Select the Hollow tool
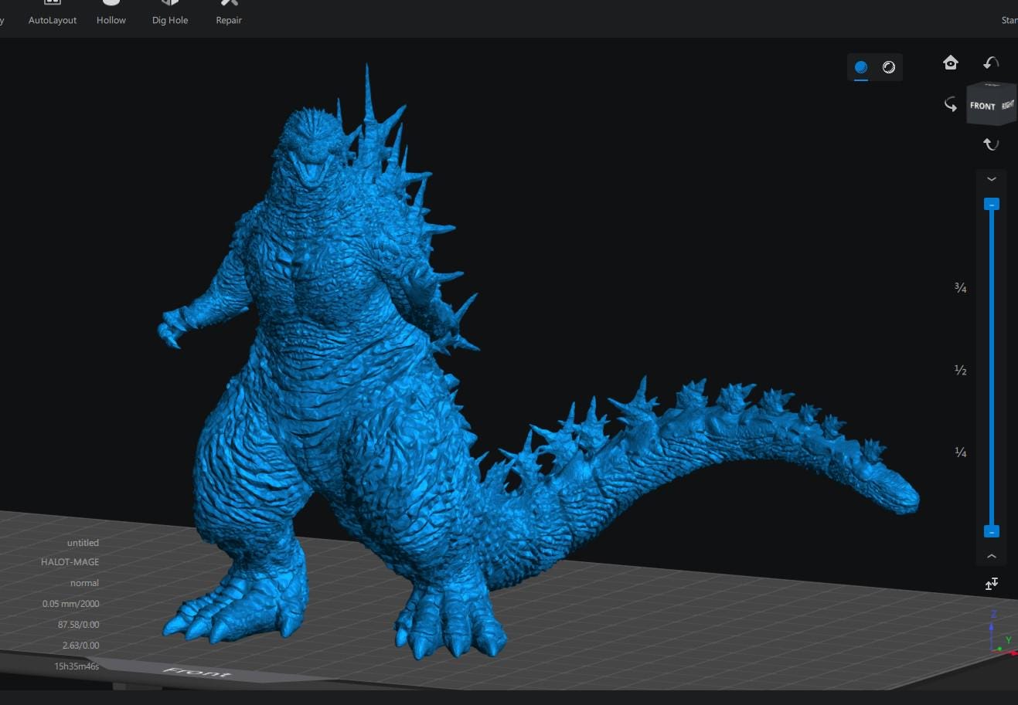Viewport: 1018px width, 705px height. [111, 12]
